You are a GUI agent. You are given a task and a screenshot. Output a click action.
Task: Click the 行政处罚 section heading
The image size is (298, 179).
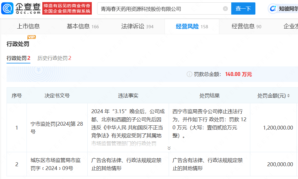18,44
